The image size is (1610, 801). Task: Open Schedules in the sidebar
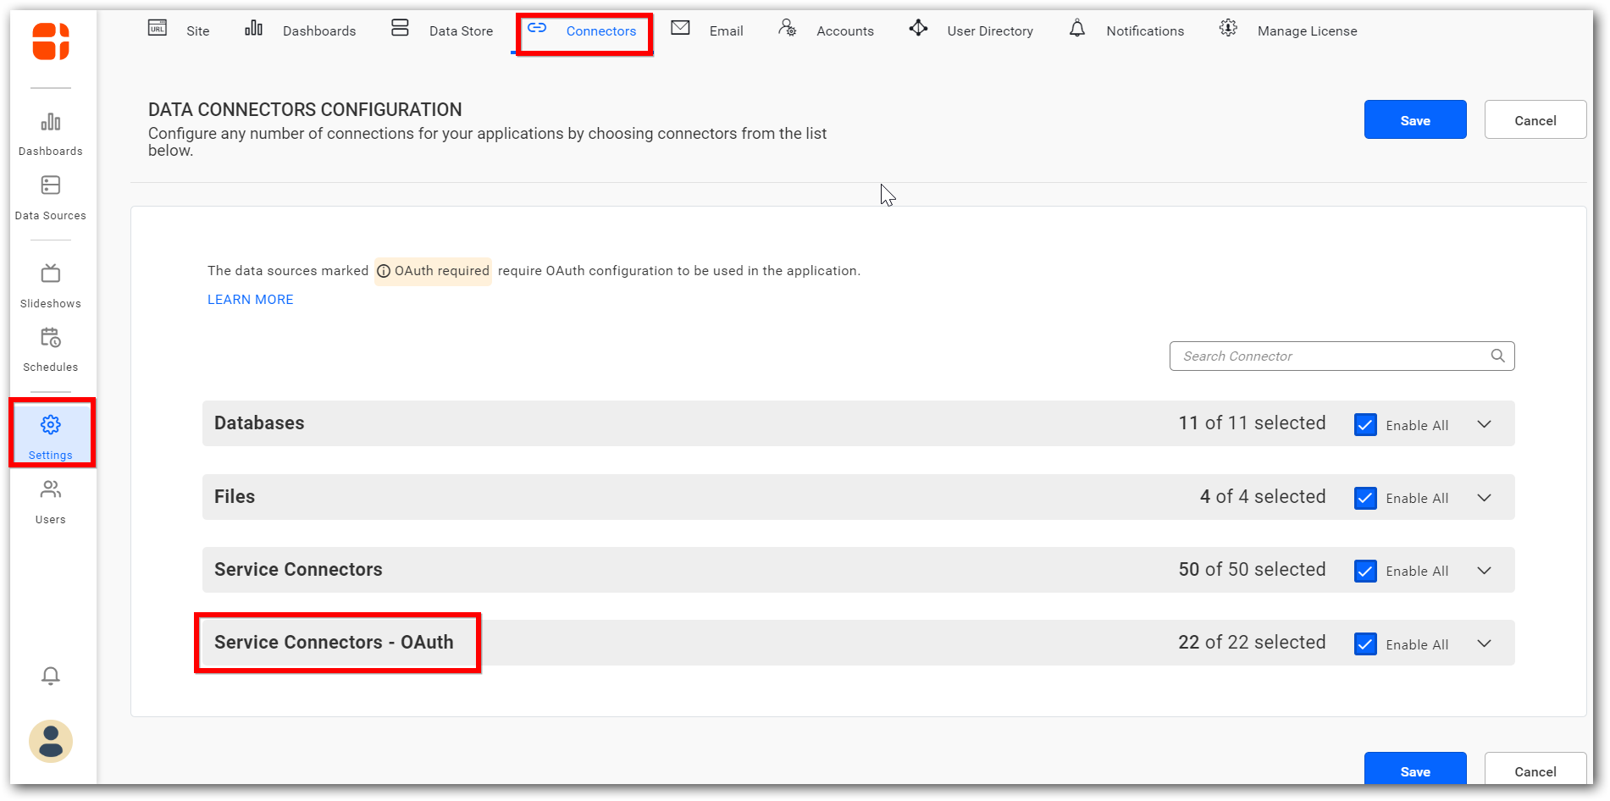coord(51,350)
